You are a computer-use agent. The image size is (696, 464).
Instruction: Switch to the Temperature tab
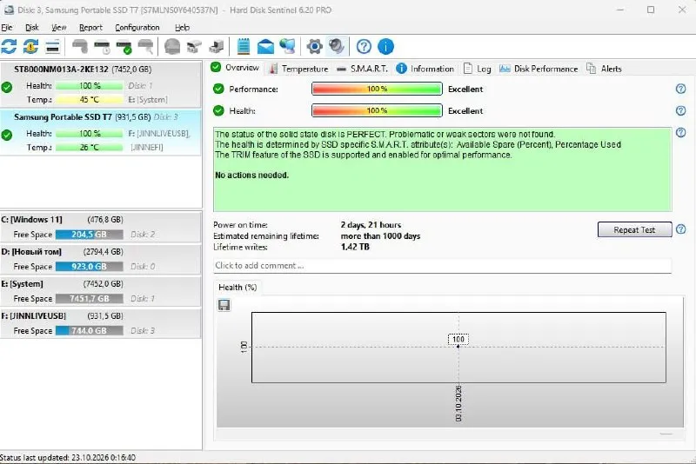pyautogui.click(x=298, y=69)
